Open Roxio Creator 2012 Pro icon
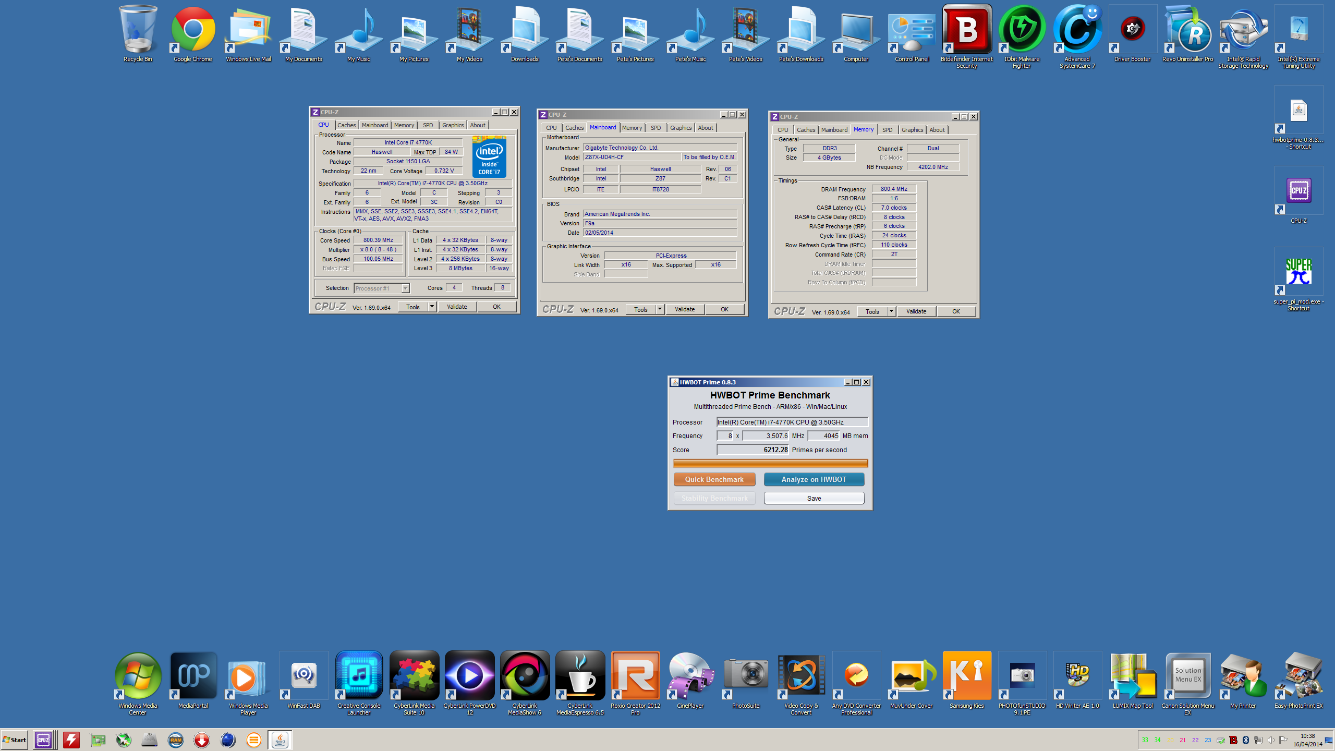 click(635, 683)
